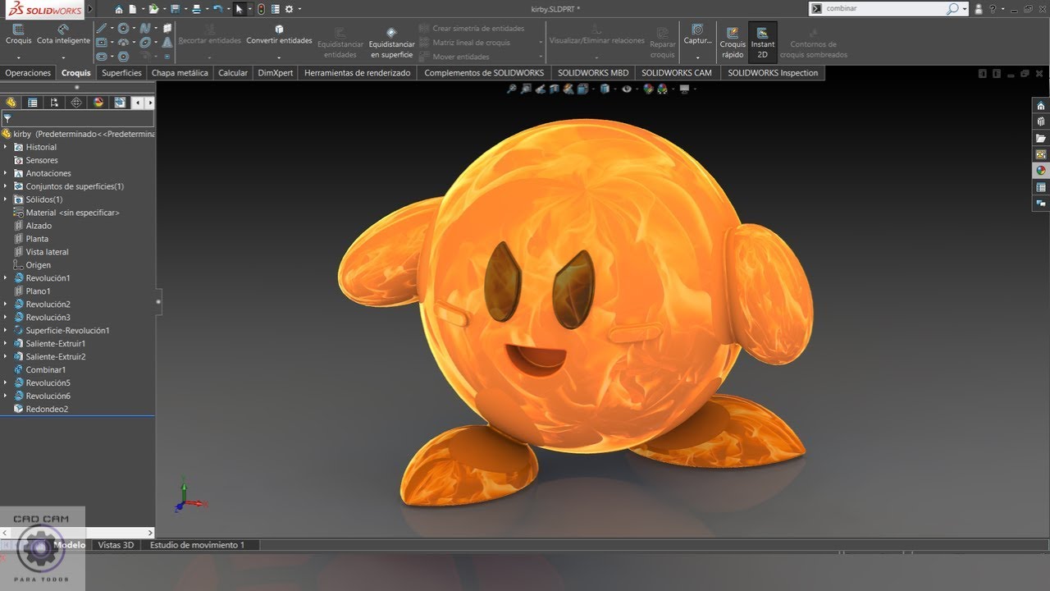Open the ConfigurationManager tab
The image size is (1050, 591).
54,103
